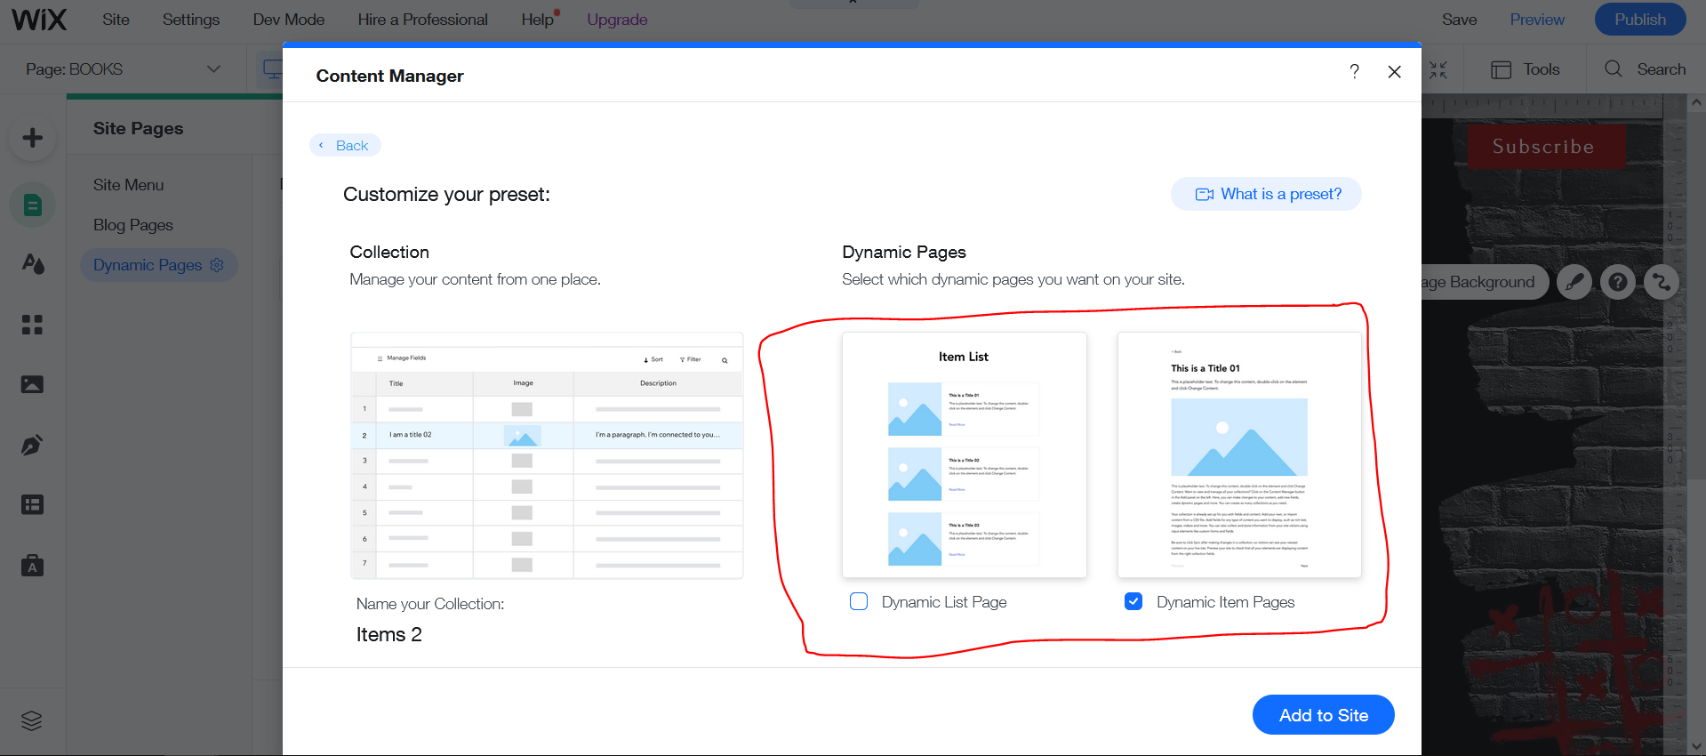The image size is (1706, 756).
Task: Click Preview in top bar
Action: 1537,20
